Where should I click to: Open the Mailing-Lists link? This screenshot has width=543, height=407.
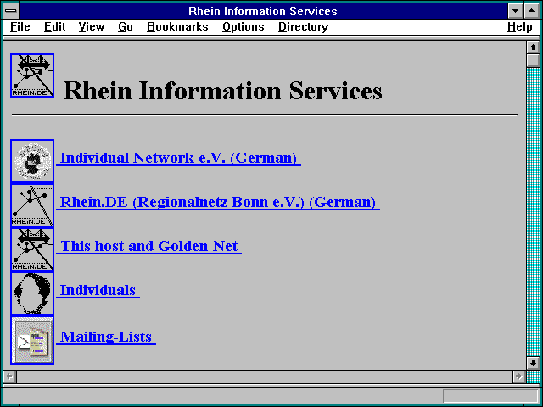(106, 337)
